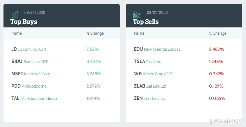Click the 5.483% change value for EDU
Image resolution: width=246 pixels, height=127 pixels.
click(217, 49)
